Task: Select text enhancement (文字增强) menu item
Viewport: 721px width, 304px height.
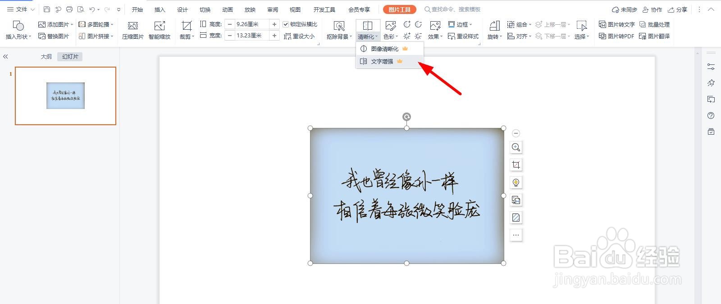Action: [x=390, y=61]
